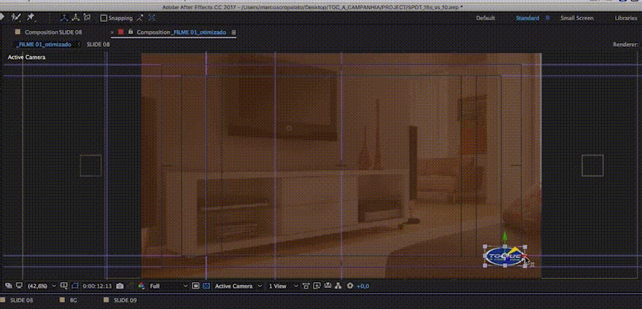This screenshot has height=309, width=642.
Task: Toggle the Transparency Grid button
Action: [x=206, y=286]
